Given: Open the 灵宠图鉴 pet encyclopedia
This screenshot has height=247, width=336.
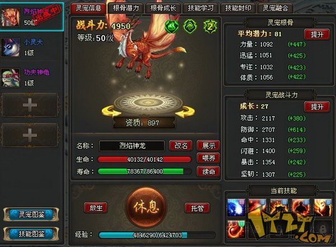Looking at the screenshot, I should (31, 214).
